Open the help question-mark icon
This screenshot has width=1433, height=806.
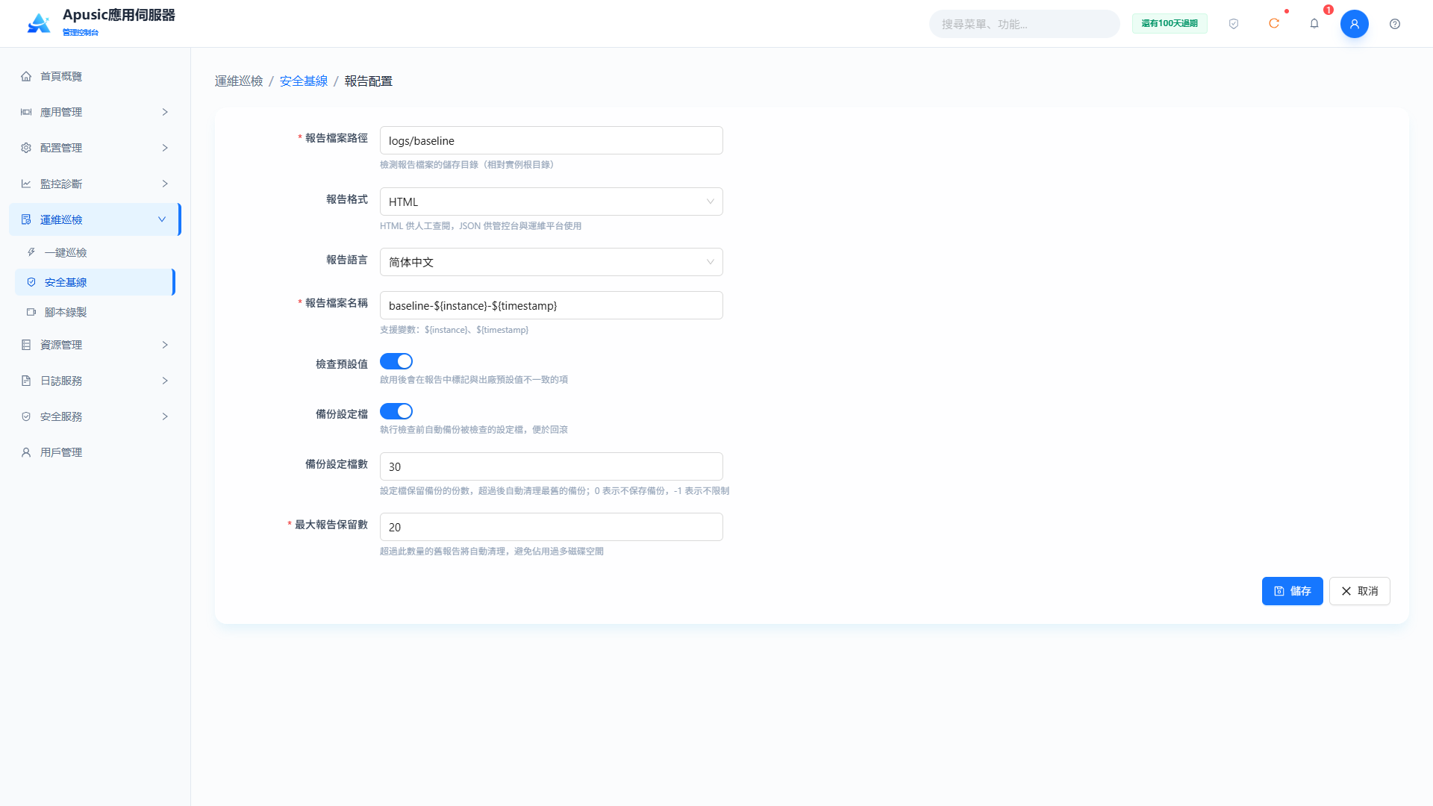pyautogui.click(x=1395, y=24)
